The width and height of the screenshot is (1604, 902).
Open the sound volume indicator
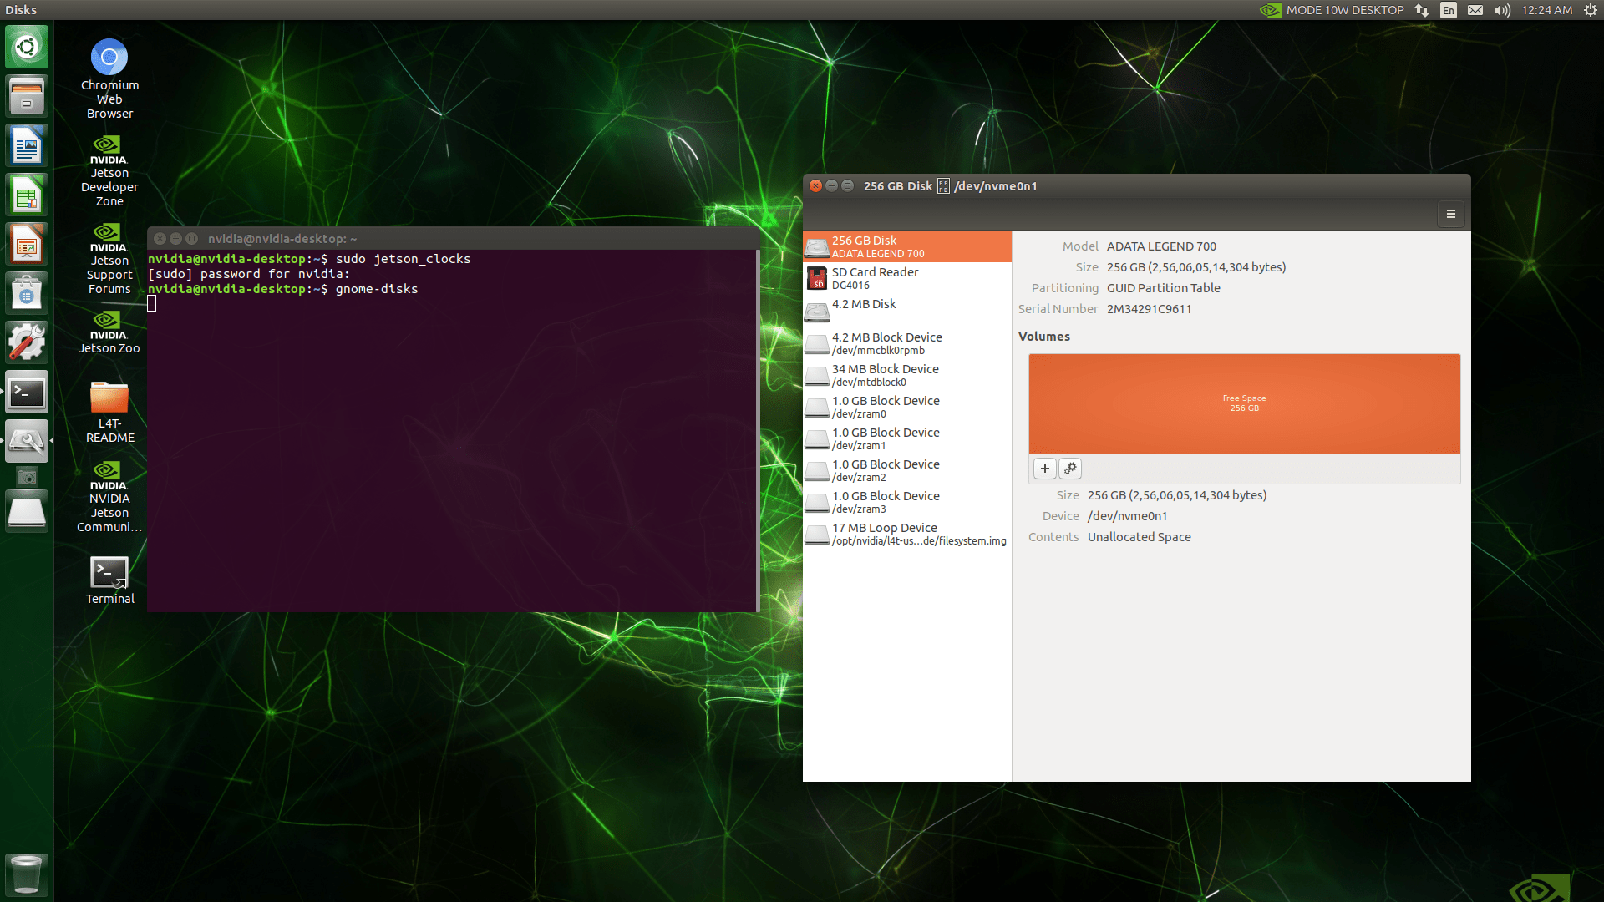point(1502,10)
